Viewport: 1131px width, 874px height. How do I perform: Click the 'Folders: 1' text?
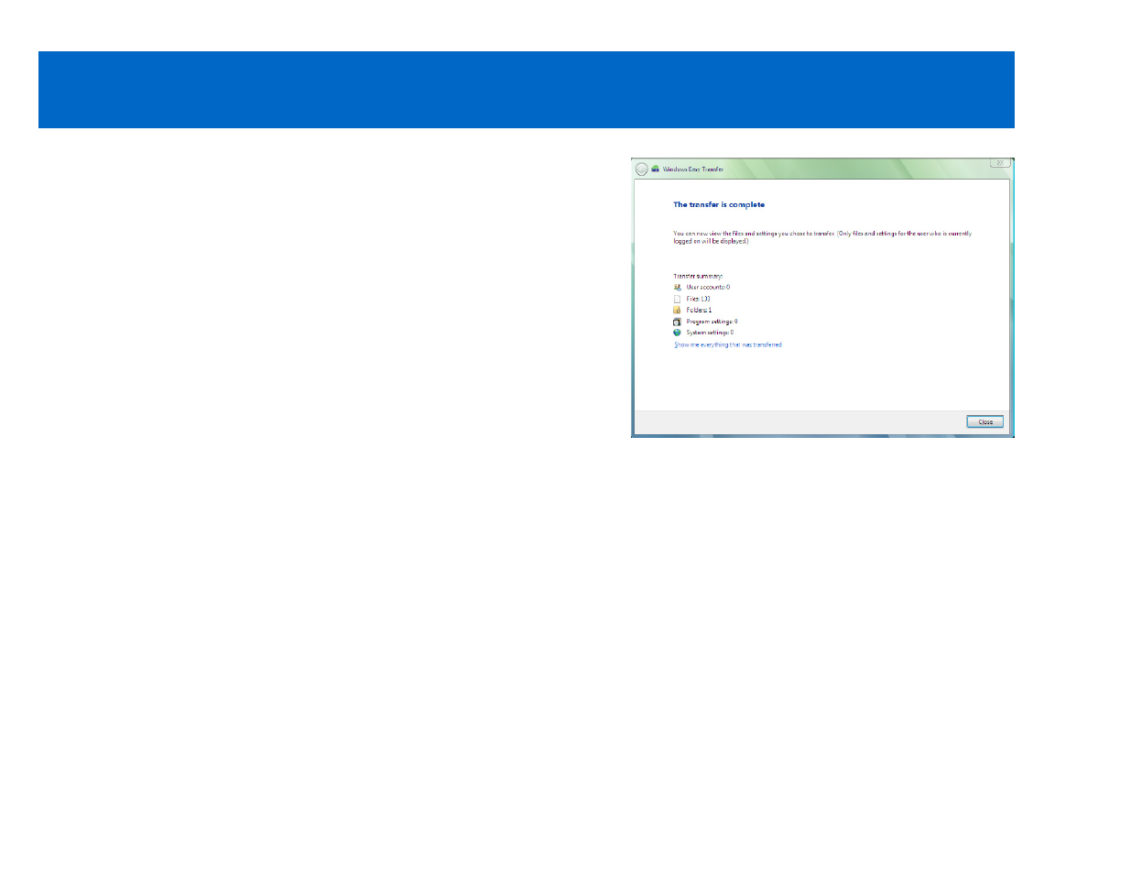coord(699,311)
